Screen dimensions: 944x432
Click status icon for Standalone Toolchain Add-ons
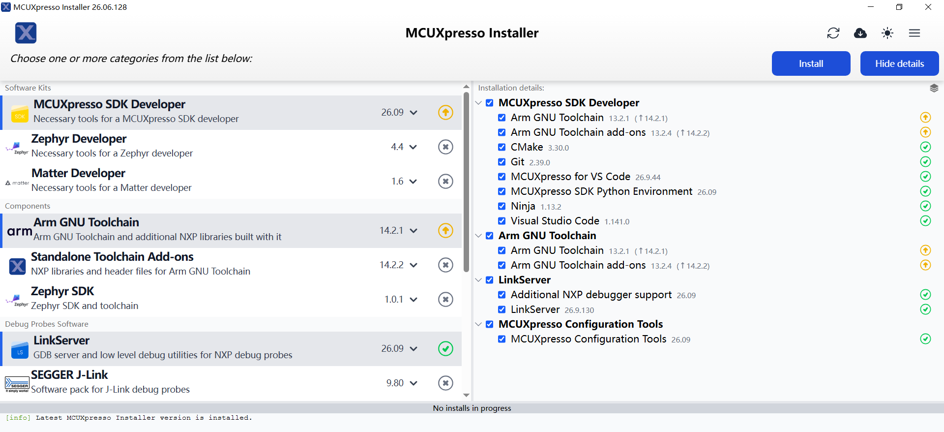(x=445, y=265)
